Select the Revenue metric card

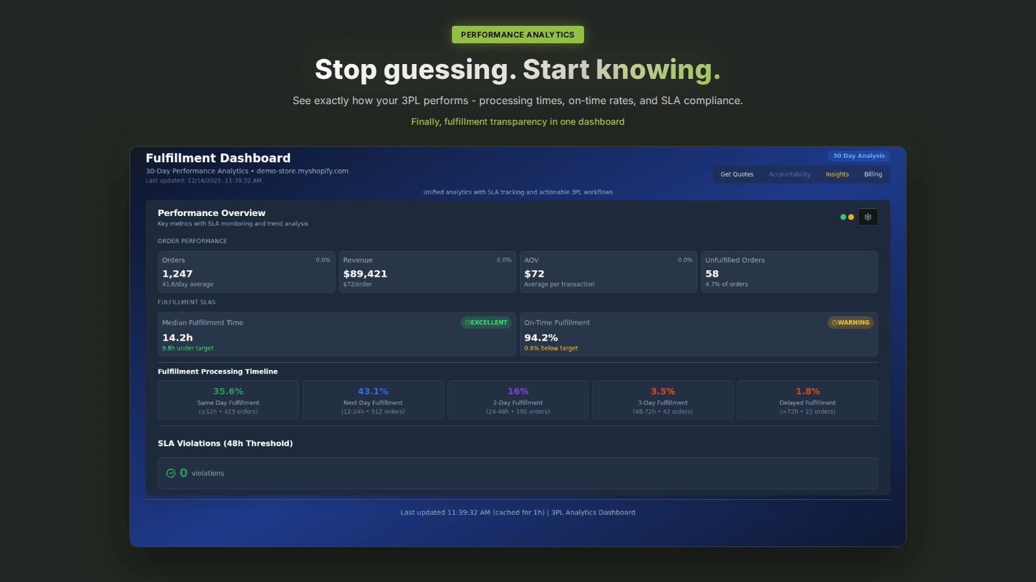pos(427,272)
